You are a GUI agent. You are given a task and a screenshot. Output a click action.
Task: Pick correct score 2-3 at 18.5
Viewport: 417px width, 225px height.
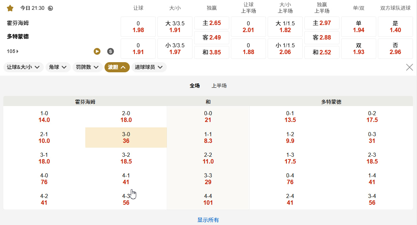(372, 158)
